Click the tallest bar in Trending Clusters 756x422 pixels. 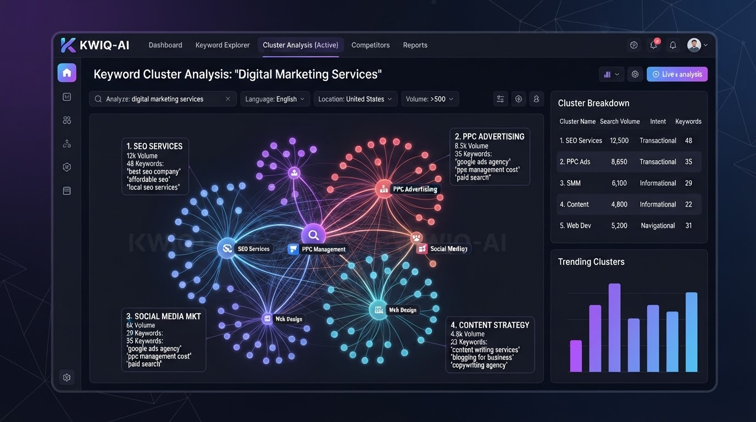[x=614, y=327]
